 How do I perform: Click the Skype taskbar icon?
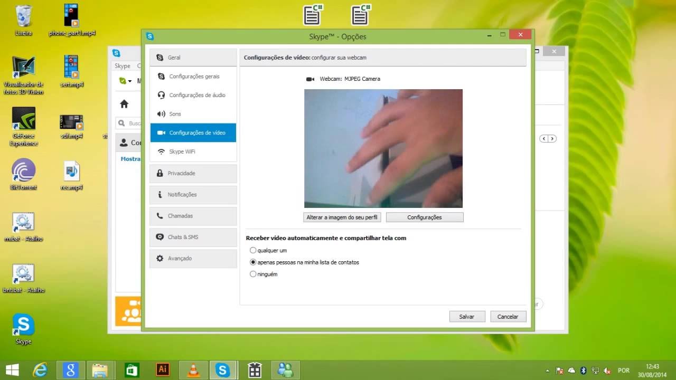point(223,370)
